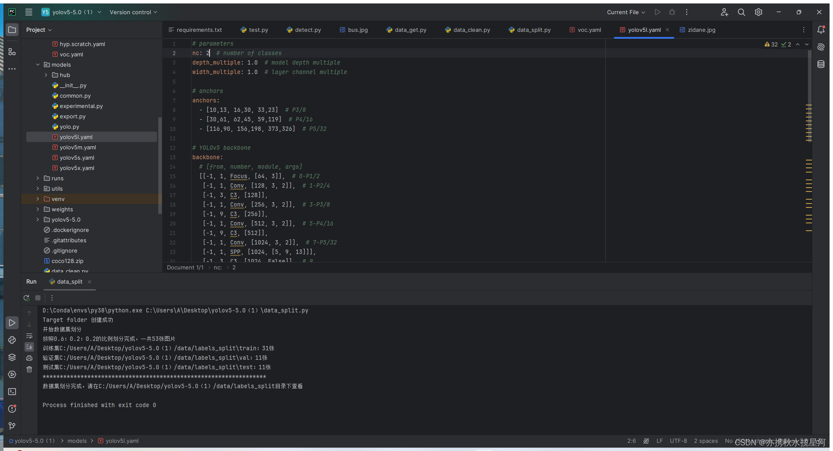The image size is (833, 451).
Task: Open the Run tool window icon
Action: tap(12, 323)
